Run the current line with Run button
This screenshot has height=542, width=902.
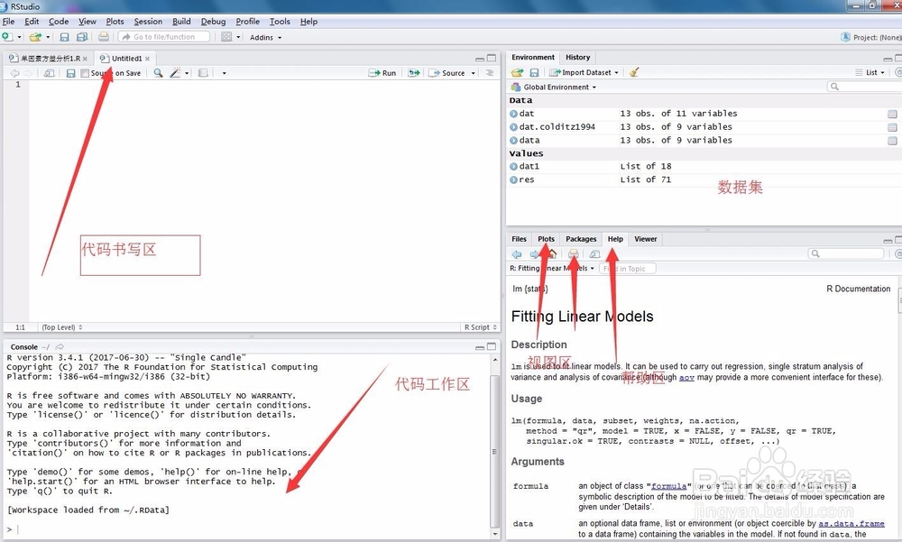[382, 73]
